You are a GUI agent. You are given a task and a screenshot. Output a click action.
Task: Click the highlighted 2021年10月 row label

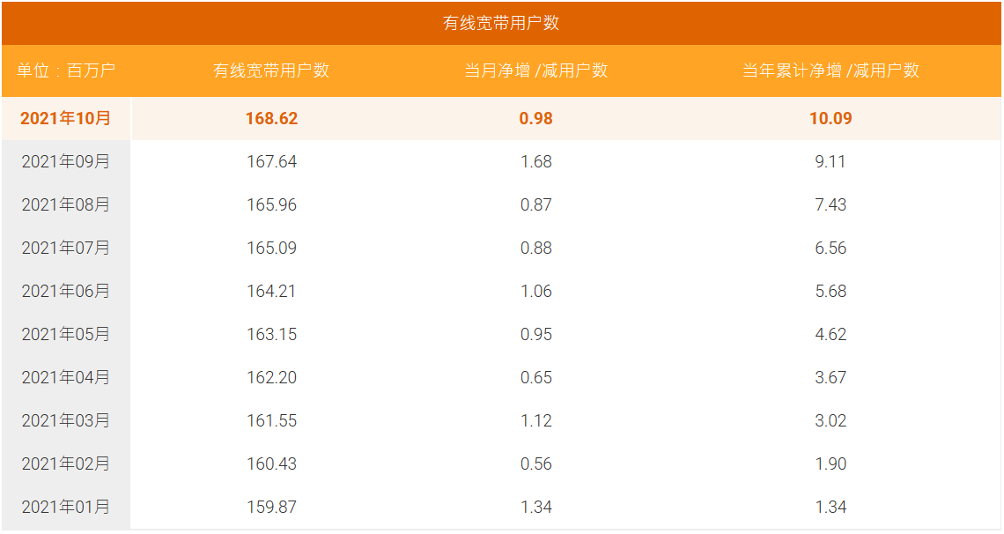point(66,118)
